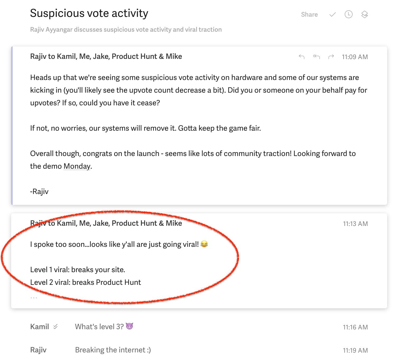Image resolution: width=402 pixels, height=359 pixels.
Task: Expand Rajiv's "Breaking the internet" message
Action: pyautogui.click(x=199, y=350)
